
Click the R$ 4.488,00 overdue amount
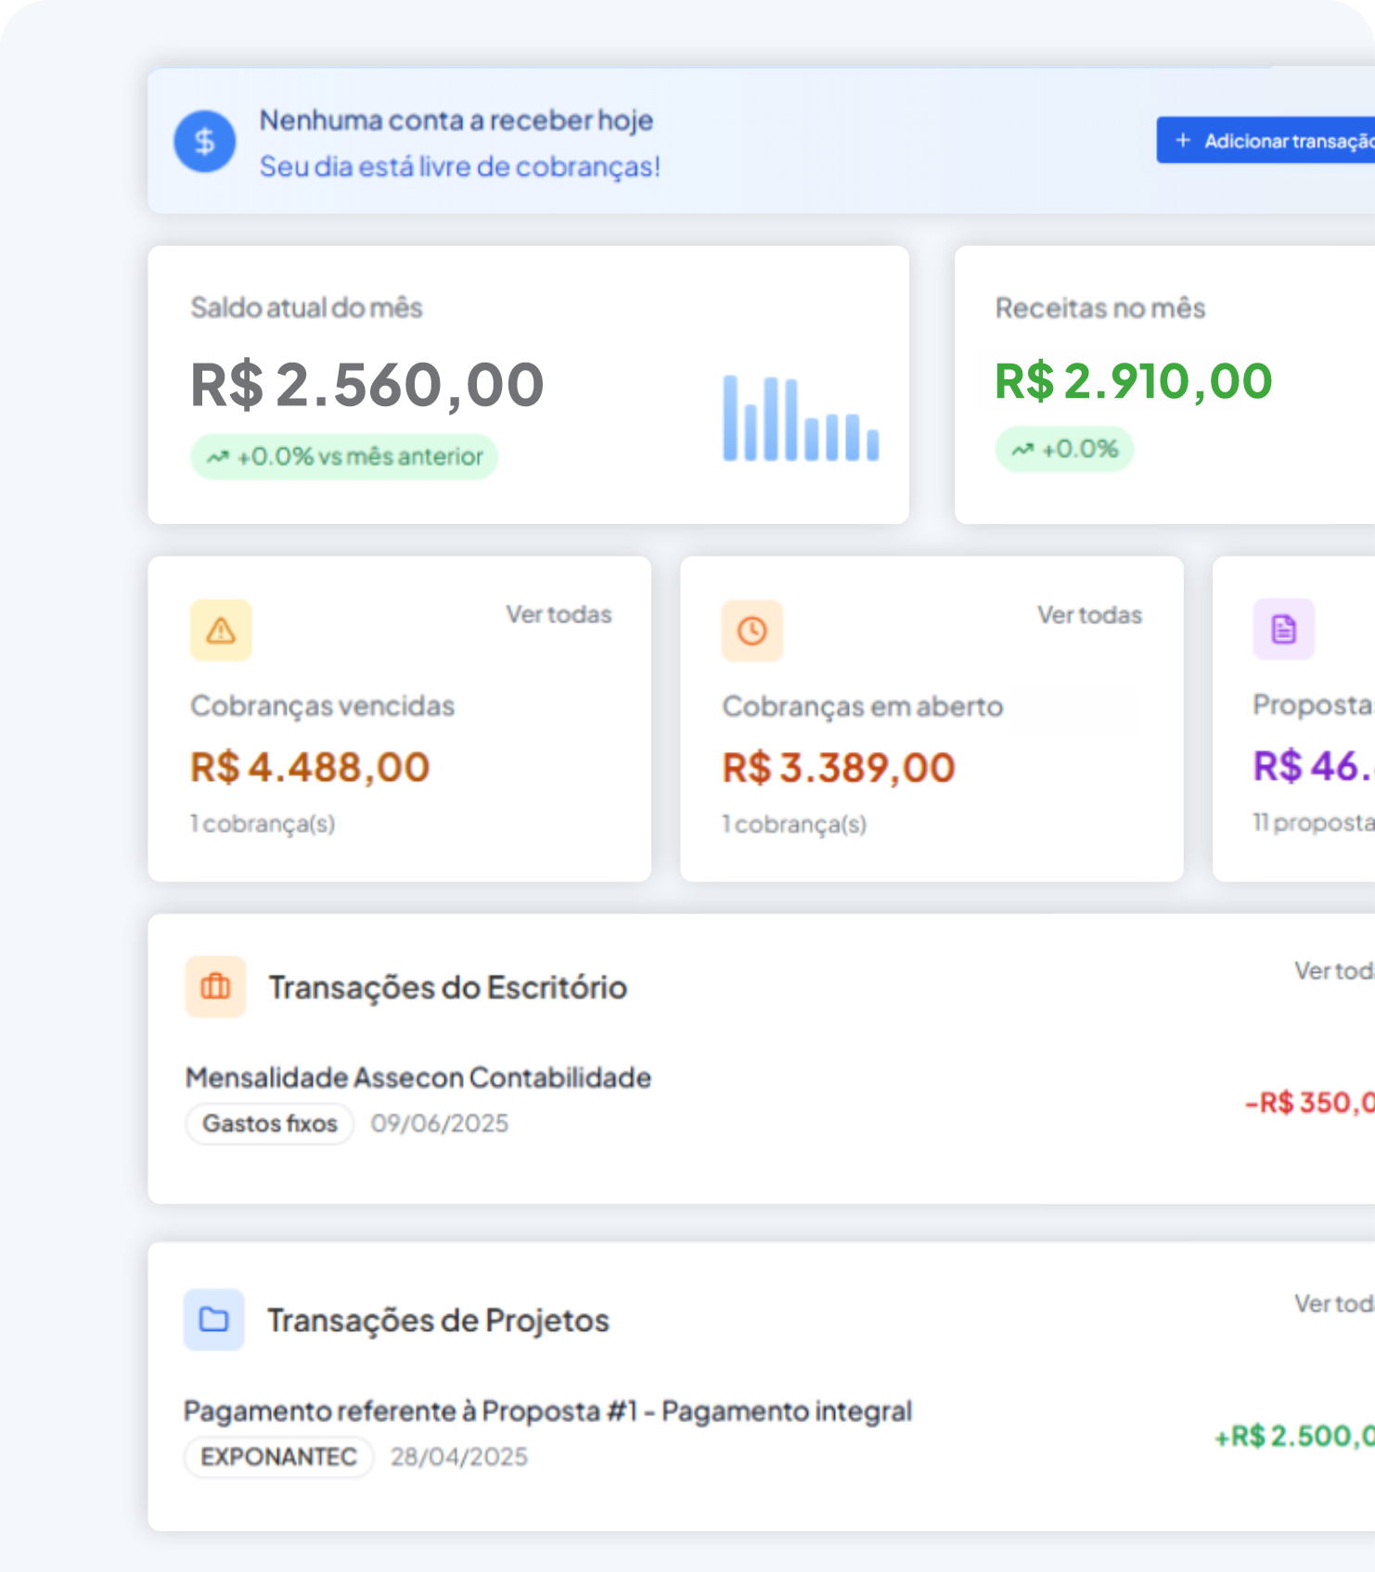click(310, 768)
